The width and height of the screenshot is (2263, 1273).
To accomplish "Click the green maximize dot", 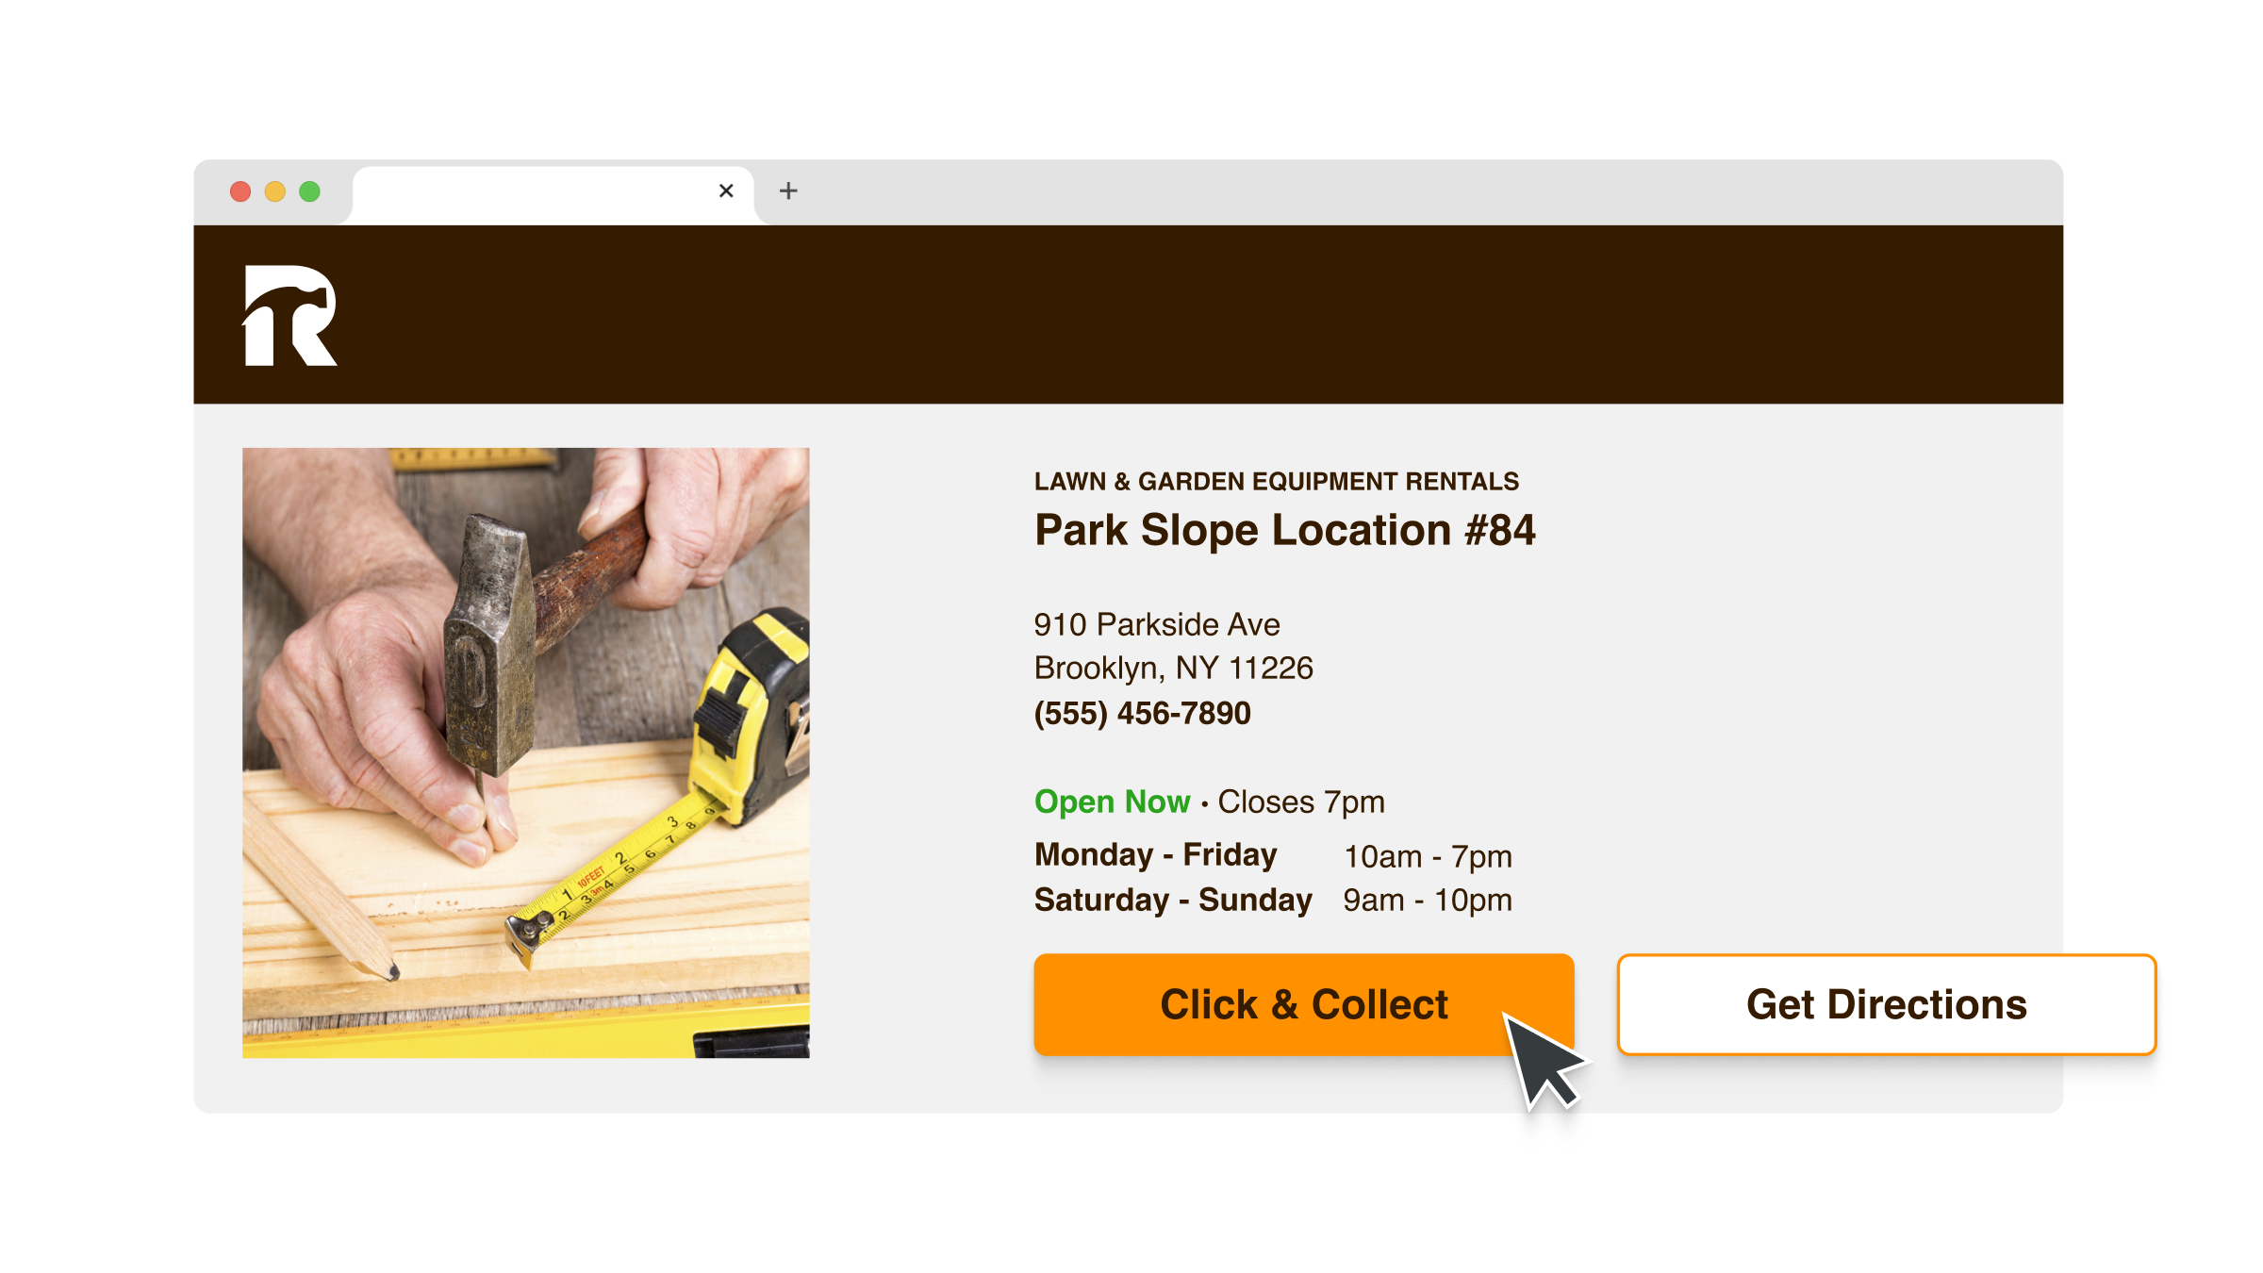I will pyautogui.click(x=309, y=191).
